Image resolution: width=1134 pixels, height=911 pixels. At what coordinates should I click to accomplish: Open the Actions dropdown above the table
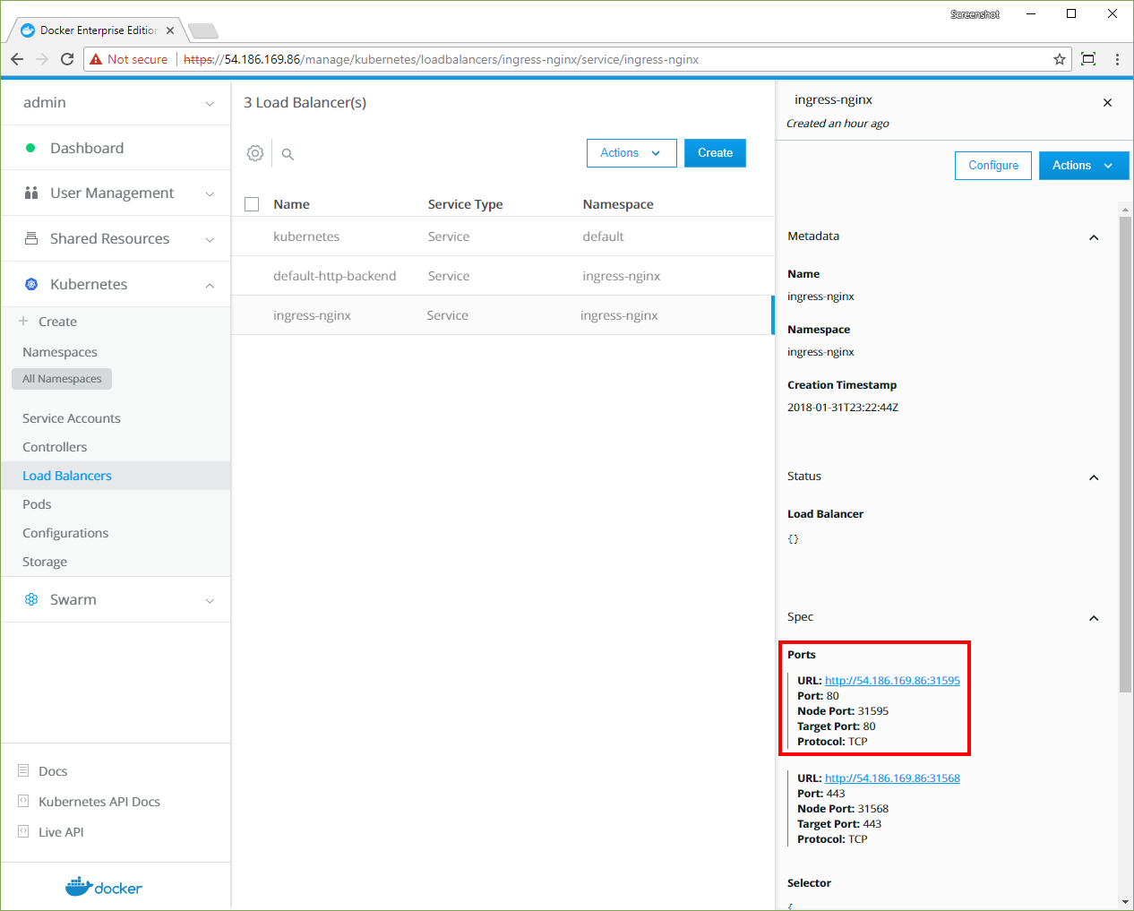point(631,153)
